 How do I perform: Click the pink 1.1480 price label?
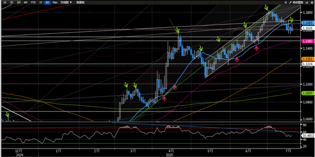click(x=308, y=41)
